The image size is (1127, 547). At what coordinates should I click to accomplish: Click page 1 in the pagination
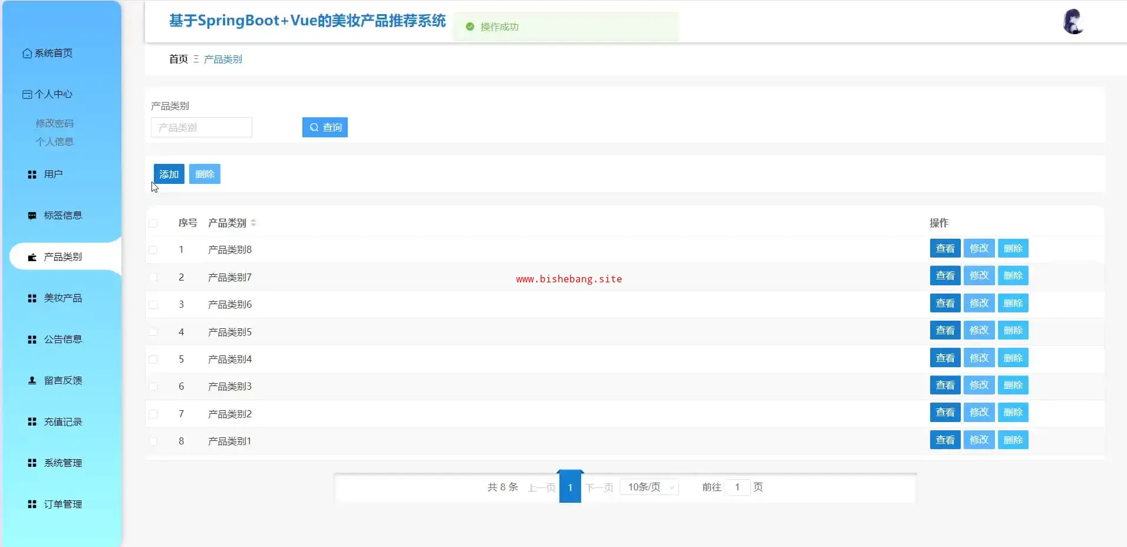coord(570,487)
